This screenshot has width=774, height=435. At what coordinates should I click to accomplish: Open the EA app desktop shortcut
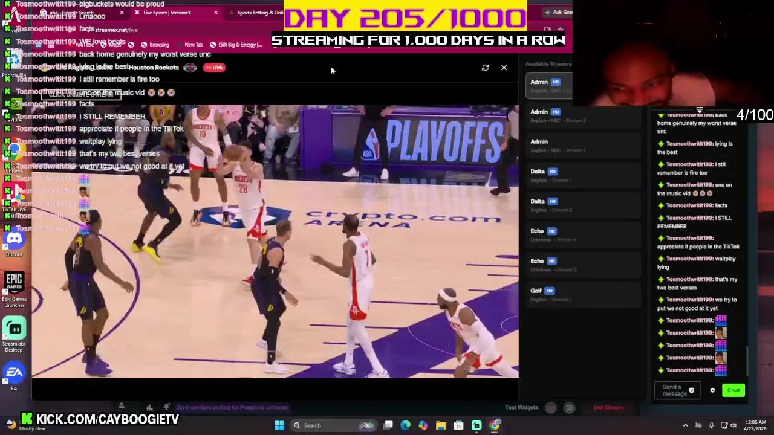(14, 376)
